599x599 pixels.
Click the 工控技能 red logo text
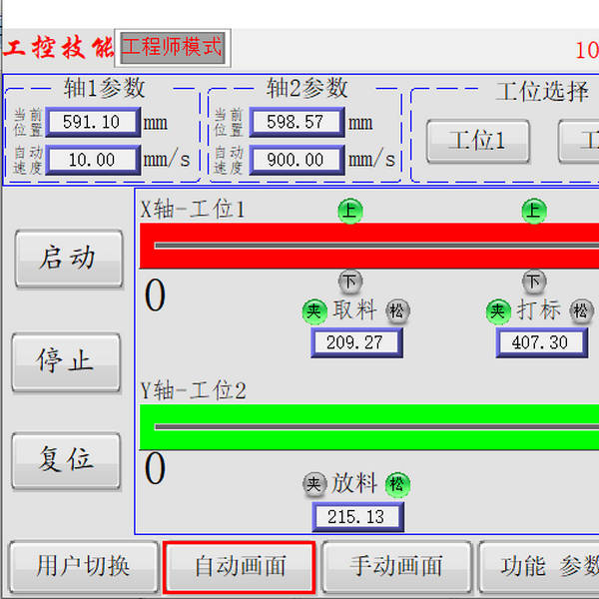click(x=59, y=47)
